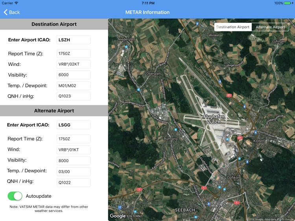Screen dimensions: 295x221
Task: Edit the destination ICAO field LSZH
Action: pos(74,40)
